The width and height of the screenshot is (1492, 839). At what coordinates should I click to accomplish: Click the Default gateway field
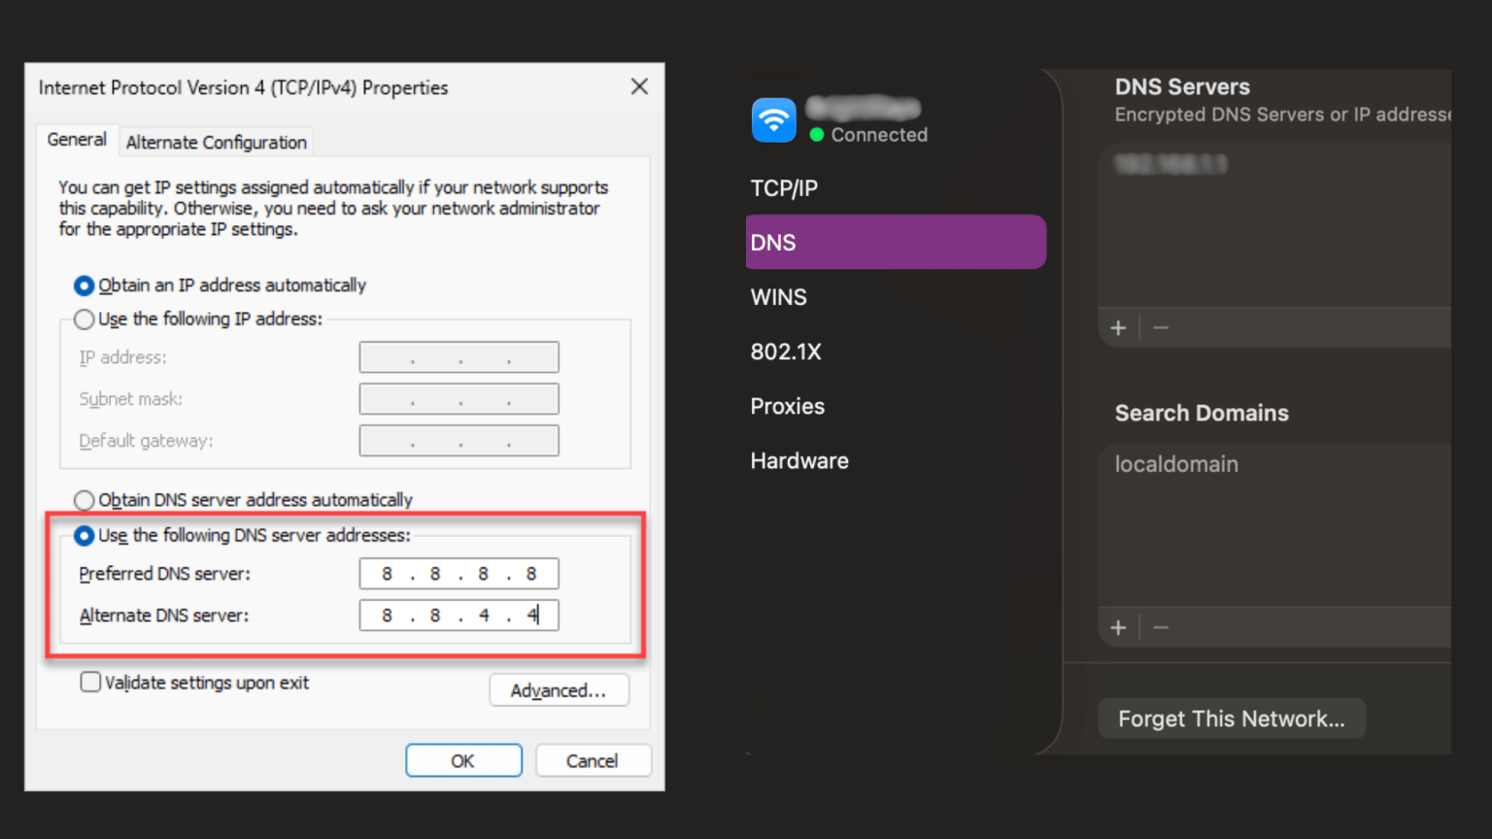458,441
